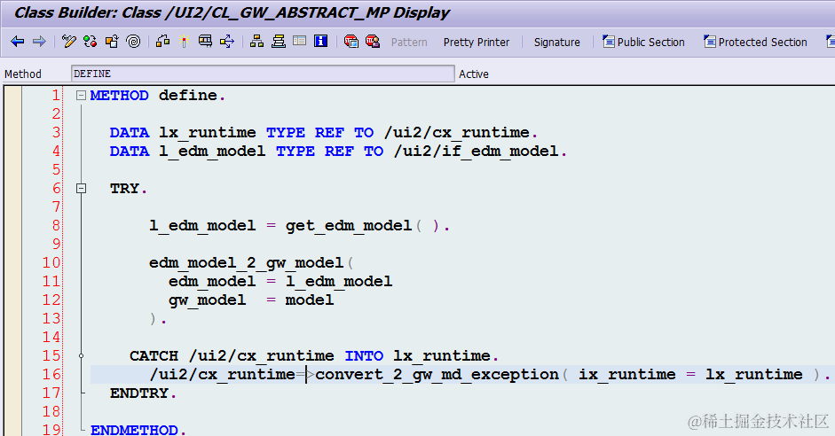
Task: Click line number 19 in the gutter
Action: 51,429
